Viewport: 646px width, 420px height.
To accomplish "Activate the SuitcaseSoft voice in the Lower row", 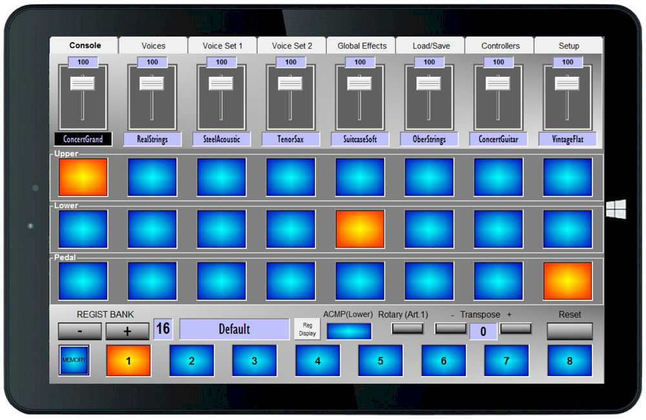I will (x=360, y=228).
